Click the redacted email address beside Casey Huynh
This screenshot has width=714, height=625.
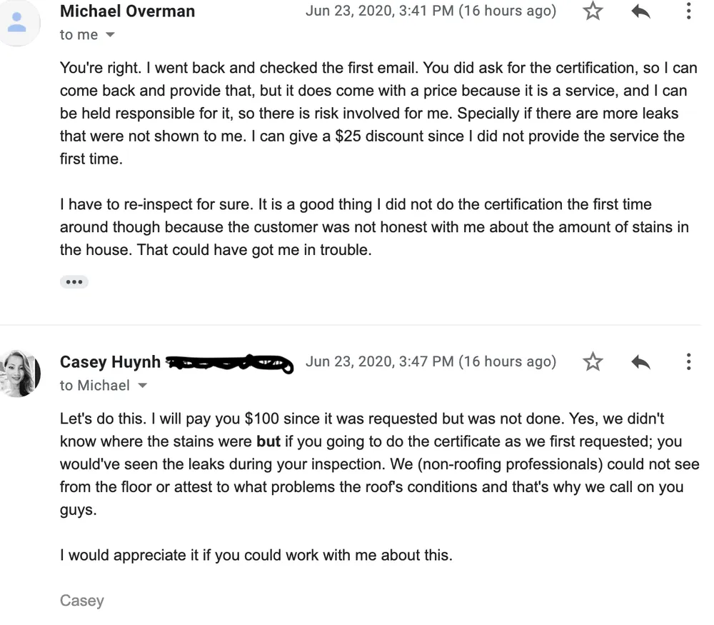(229, 364)
